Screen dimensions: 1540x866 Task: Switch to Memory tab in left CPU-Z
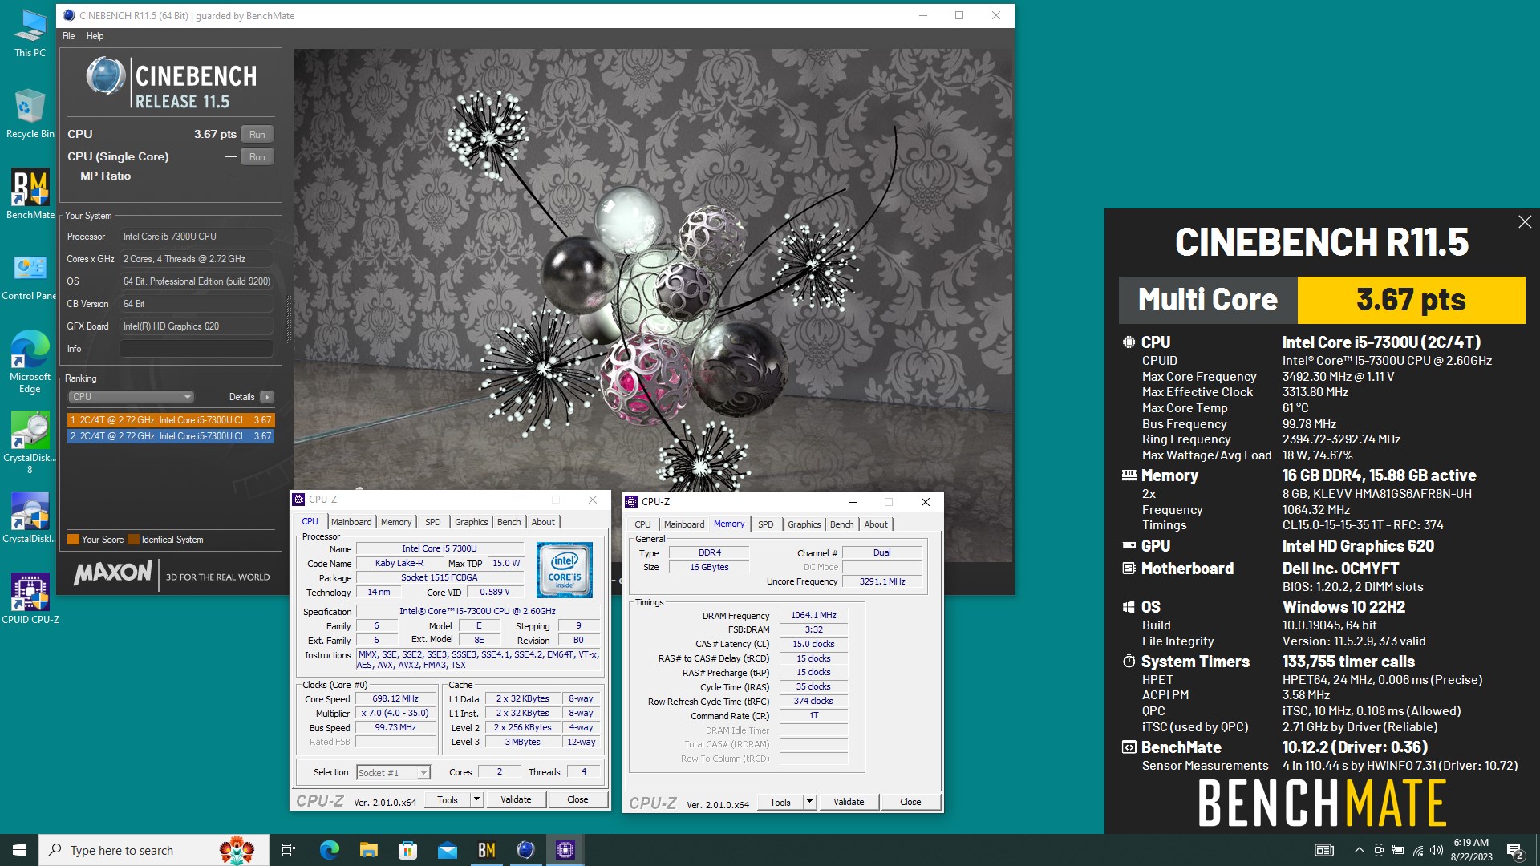[x=396, y=522]
